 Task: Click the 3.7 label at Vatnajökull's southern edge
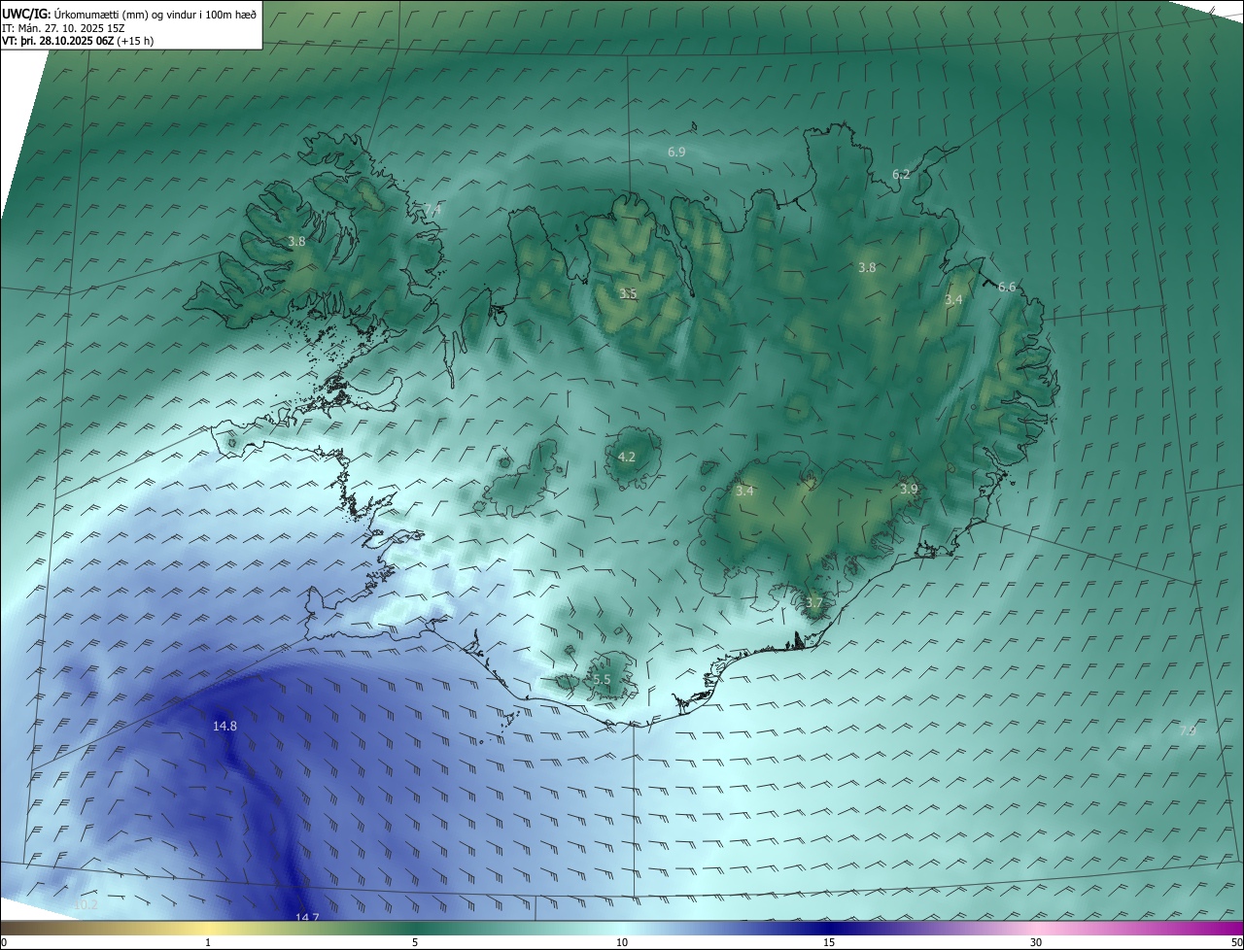click(813, 603)
